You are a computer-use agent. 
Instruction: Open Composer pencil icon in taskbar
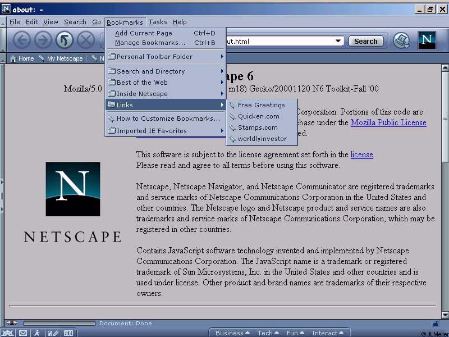point(53,333)
